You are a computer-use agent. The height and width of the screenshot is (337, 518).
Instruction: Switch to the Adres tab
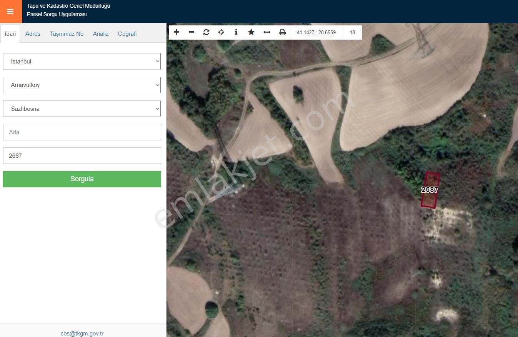point(33,34)
